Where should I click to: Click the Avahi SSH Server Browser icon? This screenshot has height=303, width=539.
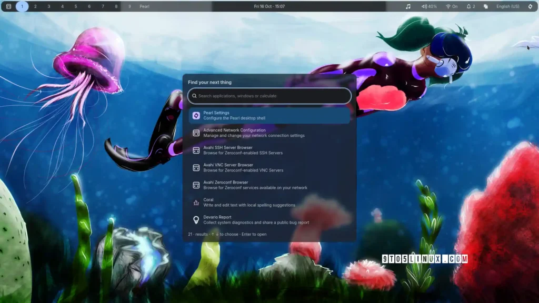pos(196,150)
